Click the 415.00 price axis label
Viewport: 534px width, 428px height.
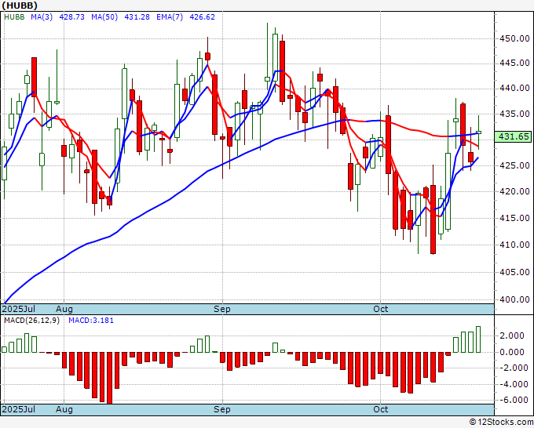pos(514,218)
